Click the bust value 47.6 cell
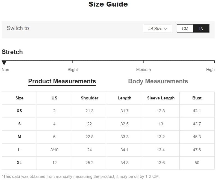Image resolution: width=216 pixels, height=180 pixels. point(197,150)
